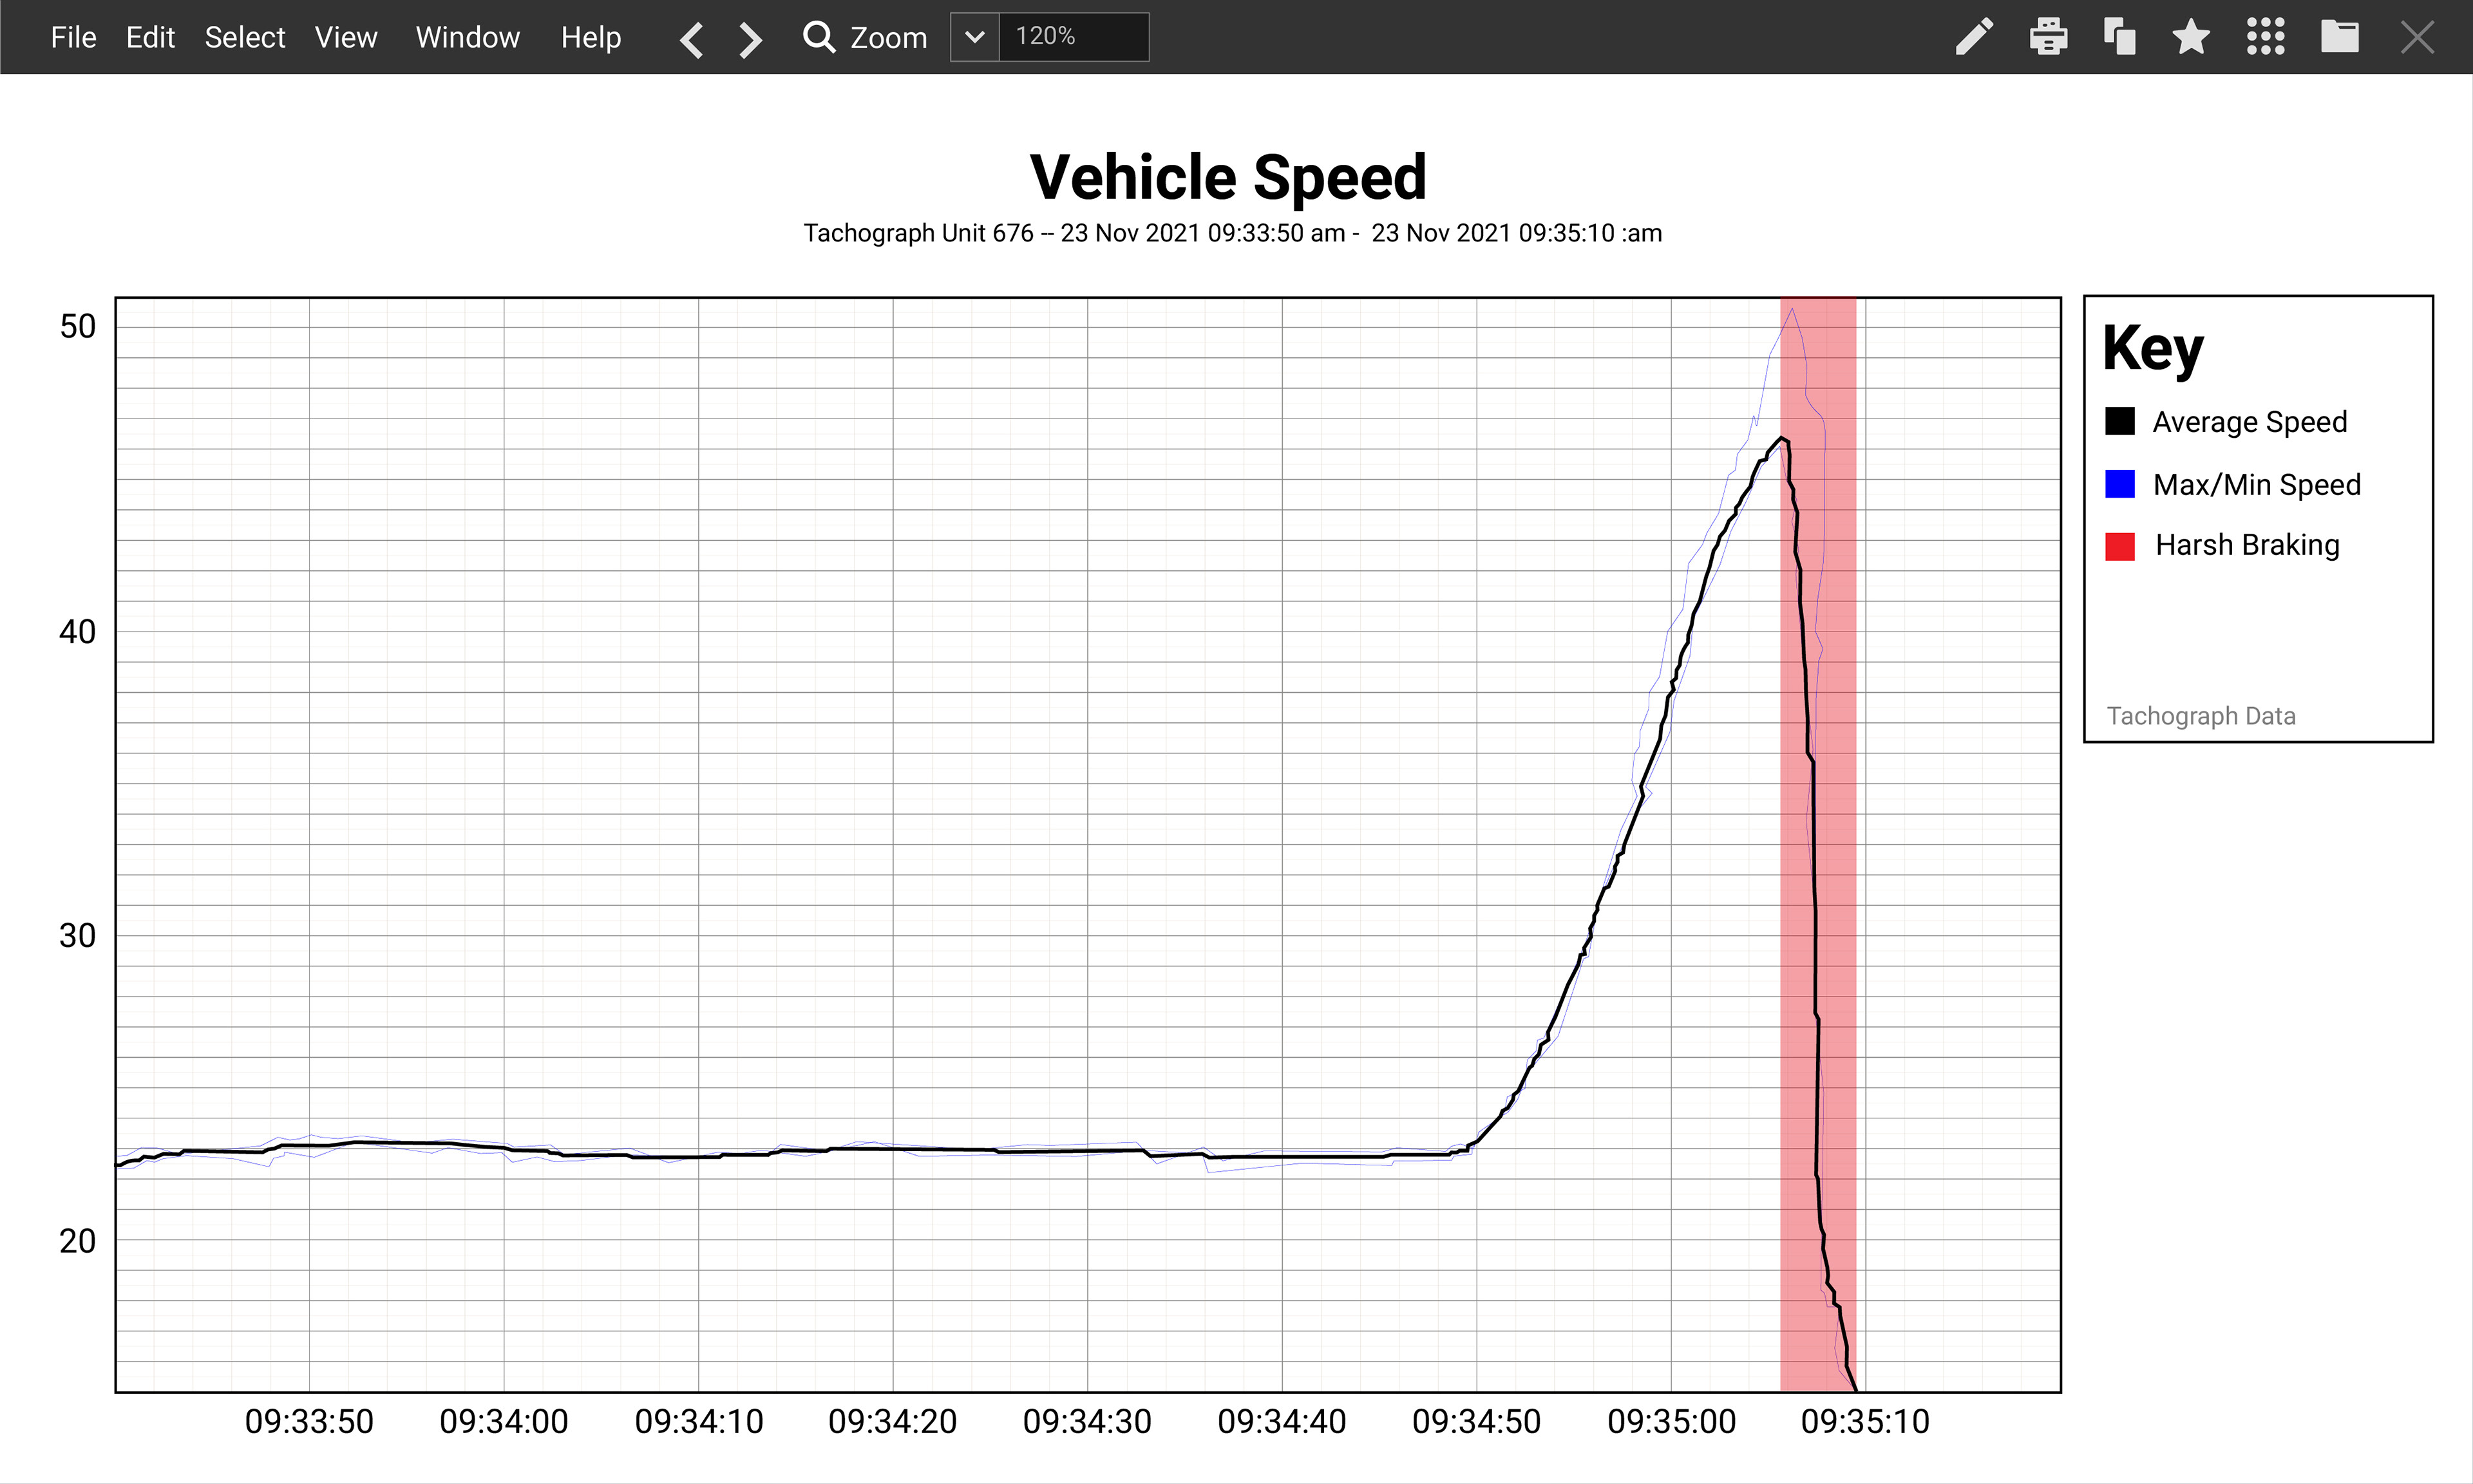Click the red harsh braking region

click(1818, 844)
